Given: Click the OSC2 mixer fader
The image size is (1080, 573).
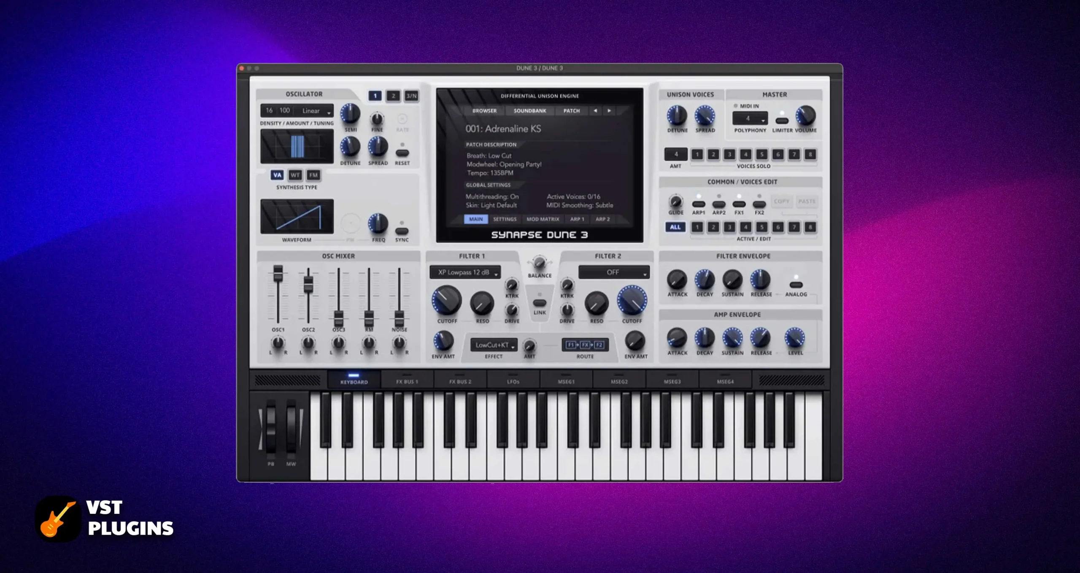Looking at the screenshot, I should (x=308, y=284).
